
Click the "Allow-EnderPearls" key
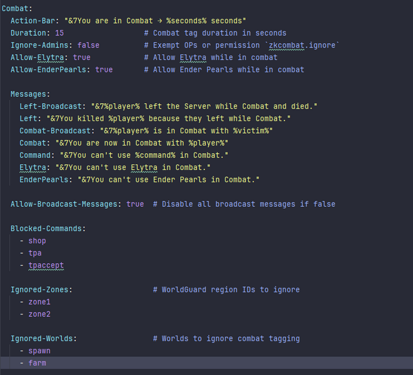click(x=48, y=70)
